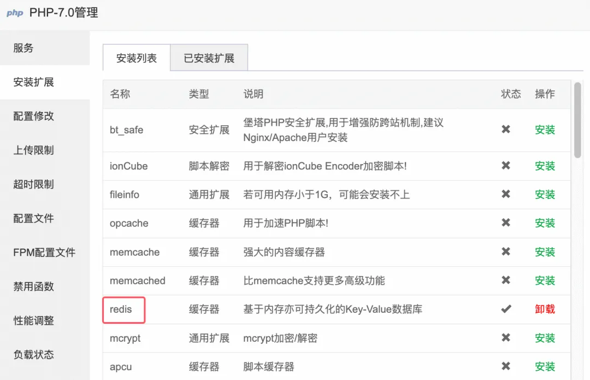This screenshot has width=590, height=380.
Task: Switch to the 已安装扩展 tab
Action: (x=209, y=58)
